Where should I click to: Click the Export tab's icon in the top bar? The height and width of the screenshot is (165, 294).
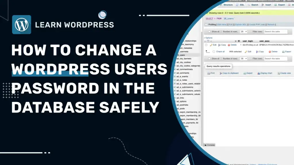click(x=276, y=5)
